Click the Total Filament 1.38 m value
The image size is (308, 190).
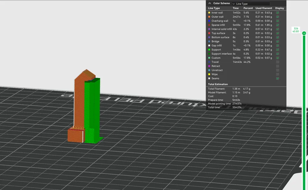coord(236,89)
